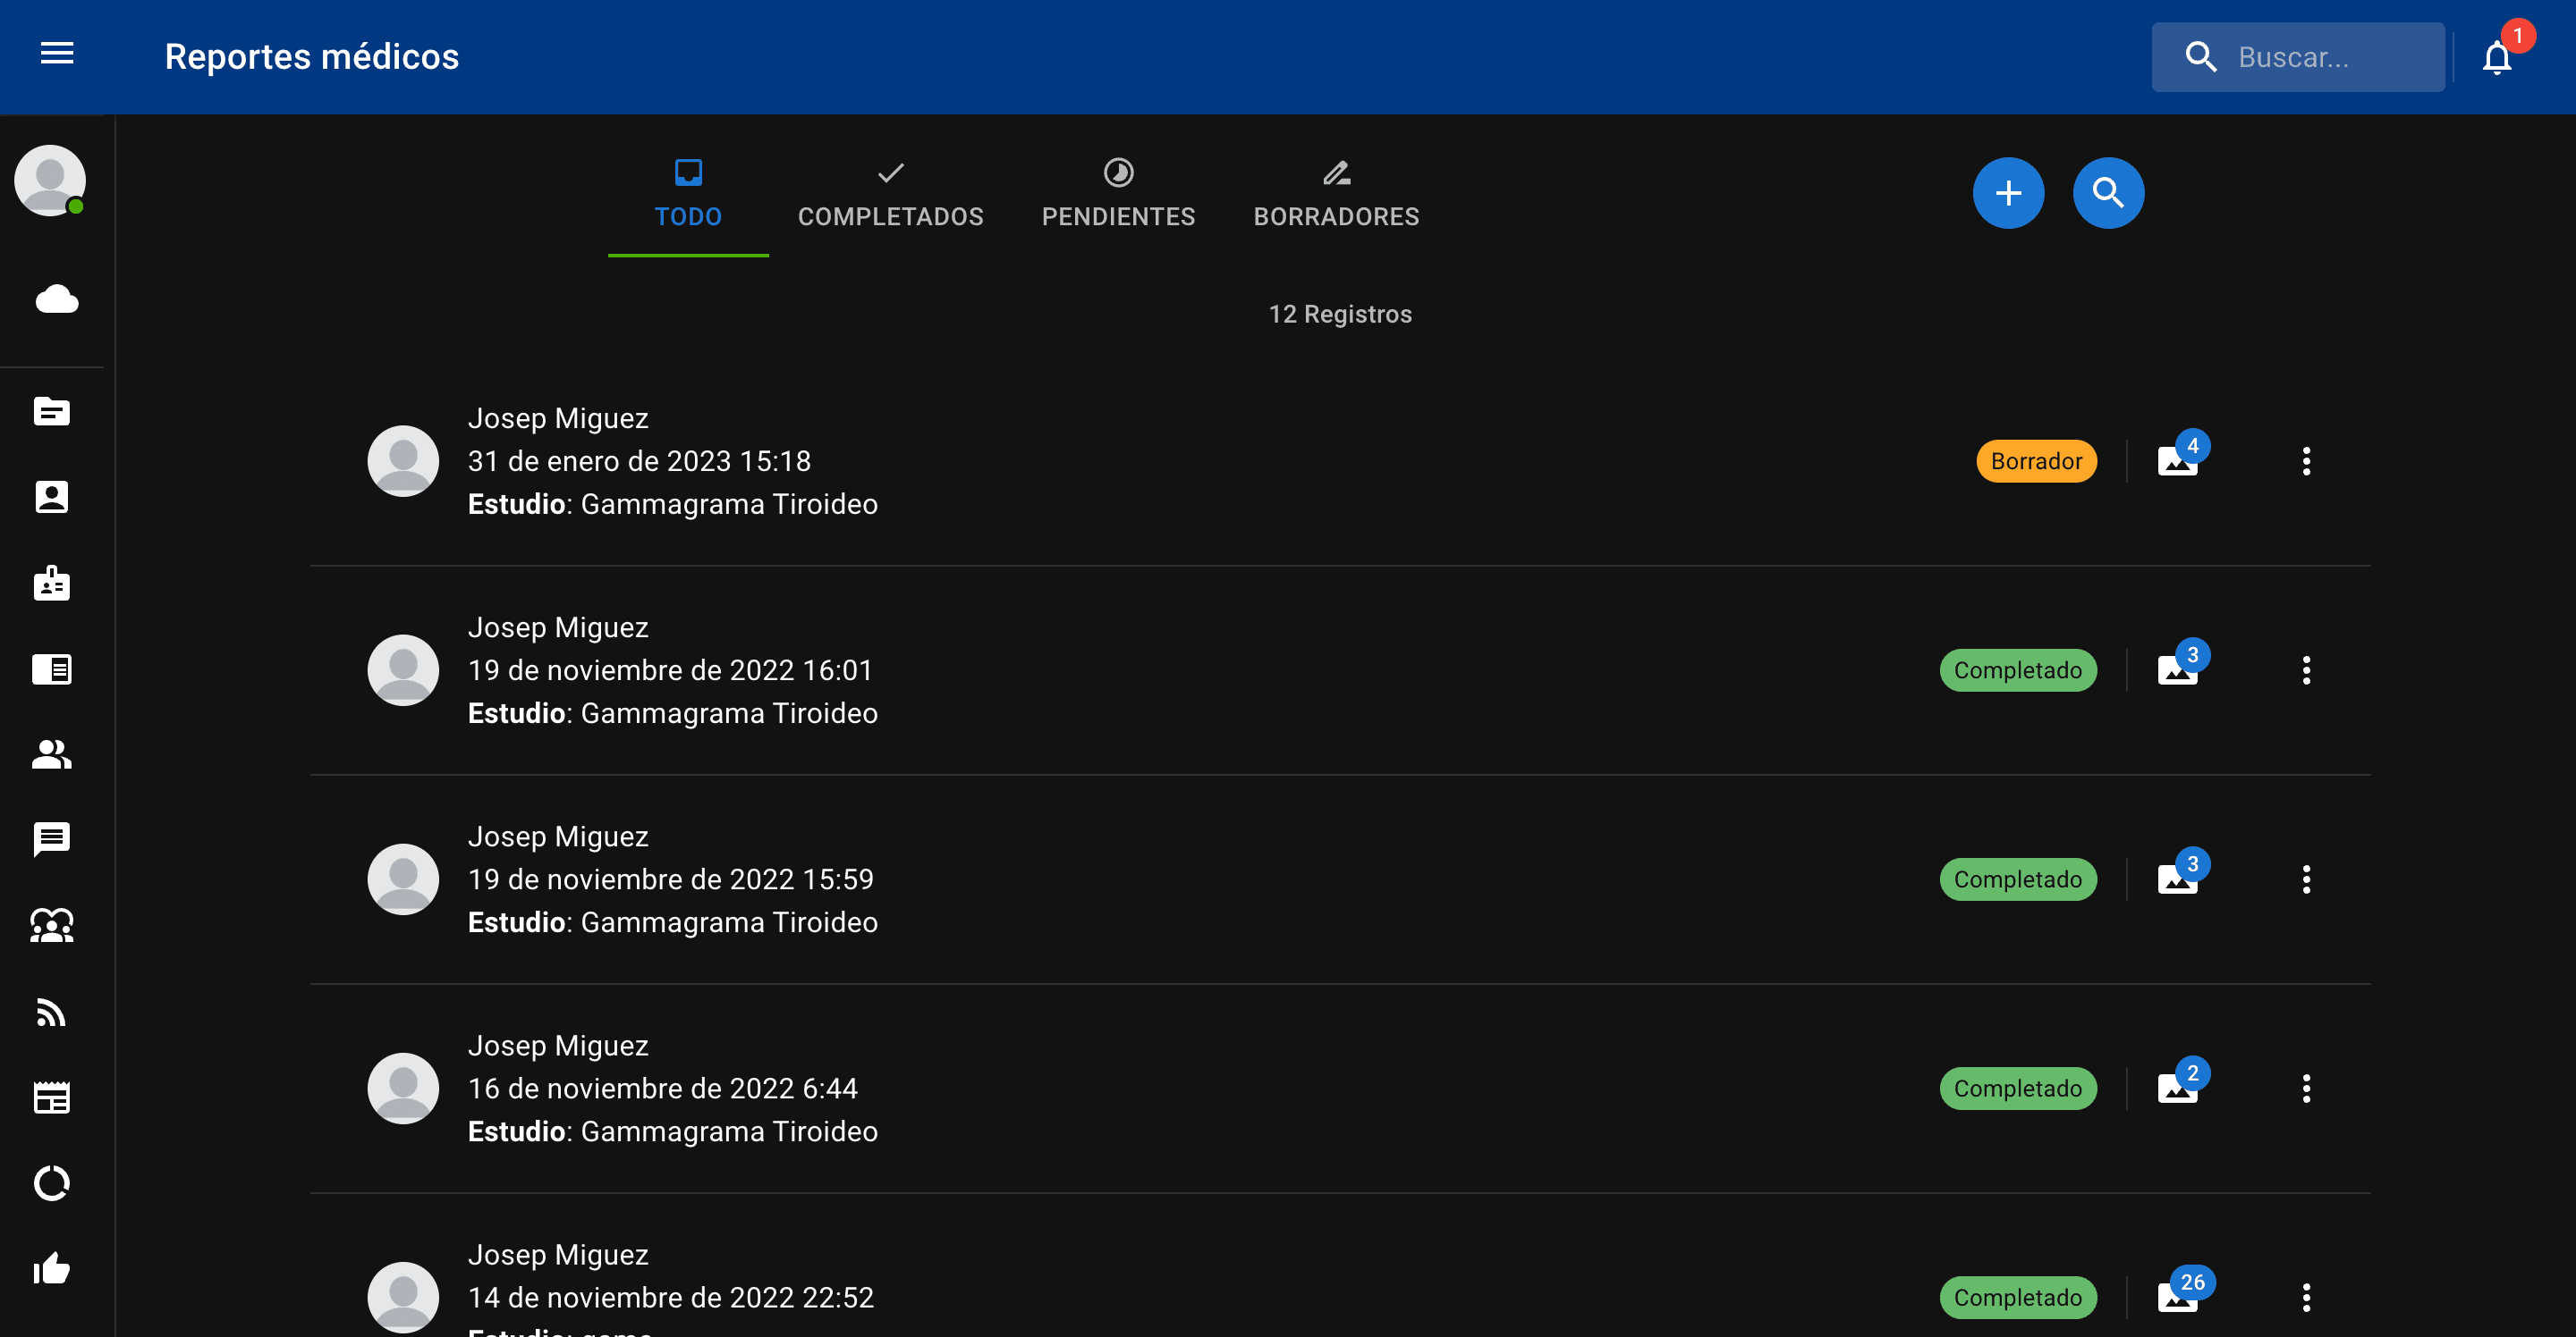Screen dimensions: 2576x1337
Task: Open the chat messages icon in sidebar
Action: 52,839
